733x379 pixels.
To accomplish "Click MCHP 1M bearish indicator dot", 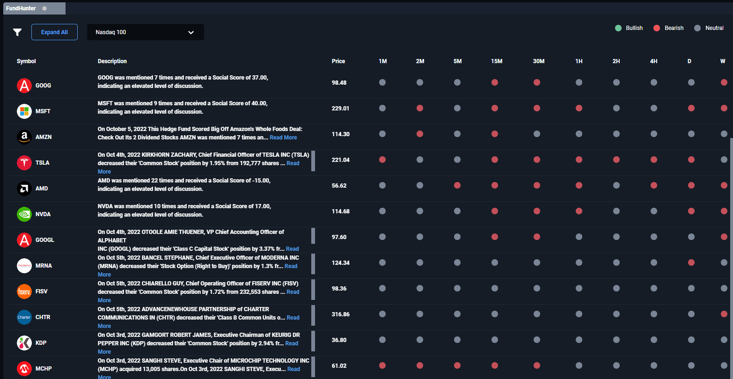I will click(382, 365).
